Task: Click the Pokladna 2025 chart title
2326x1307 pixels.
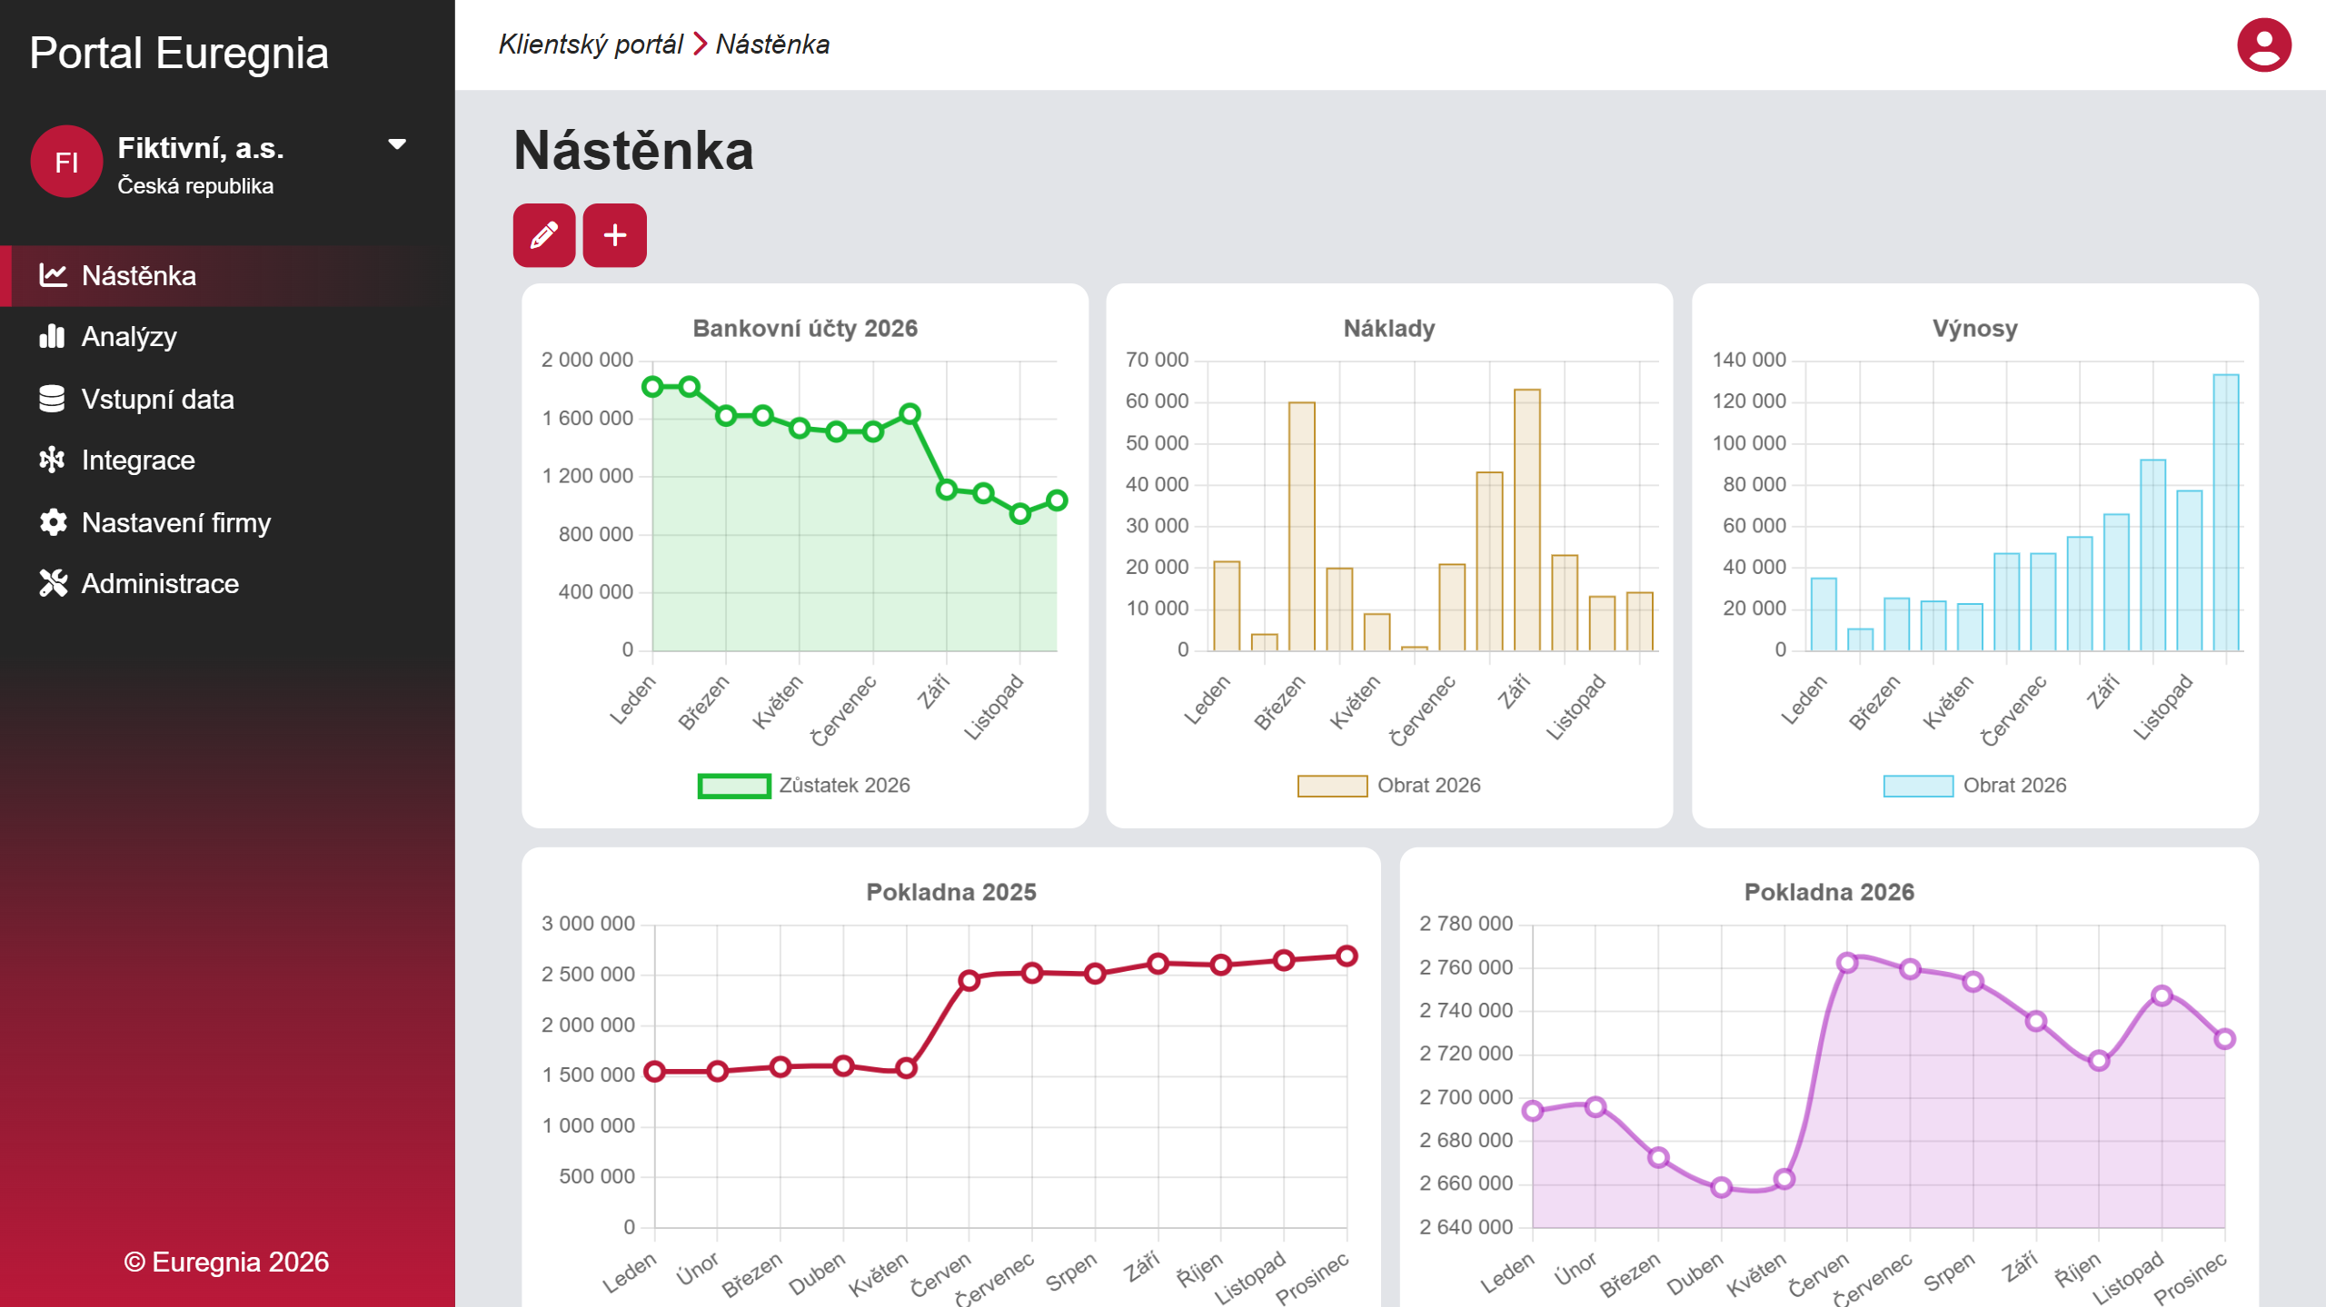Action: [x=951, y=892]
